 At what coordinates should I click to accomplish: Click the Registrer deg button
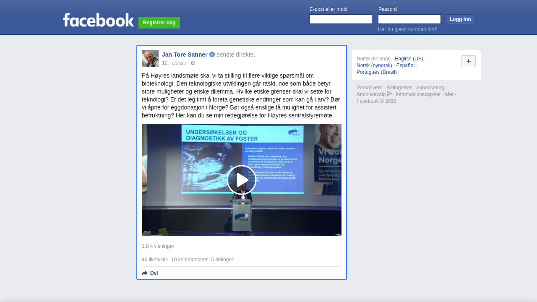159,23
